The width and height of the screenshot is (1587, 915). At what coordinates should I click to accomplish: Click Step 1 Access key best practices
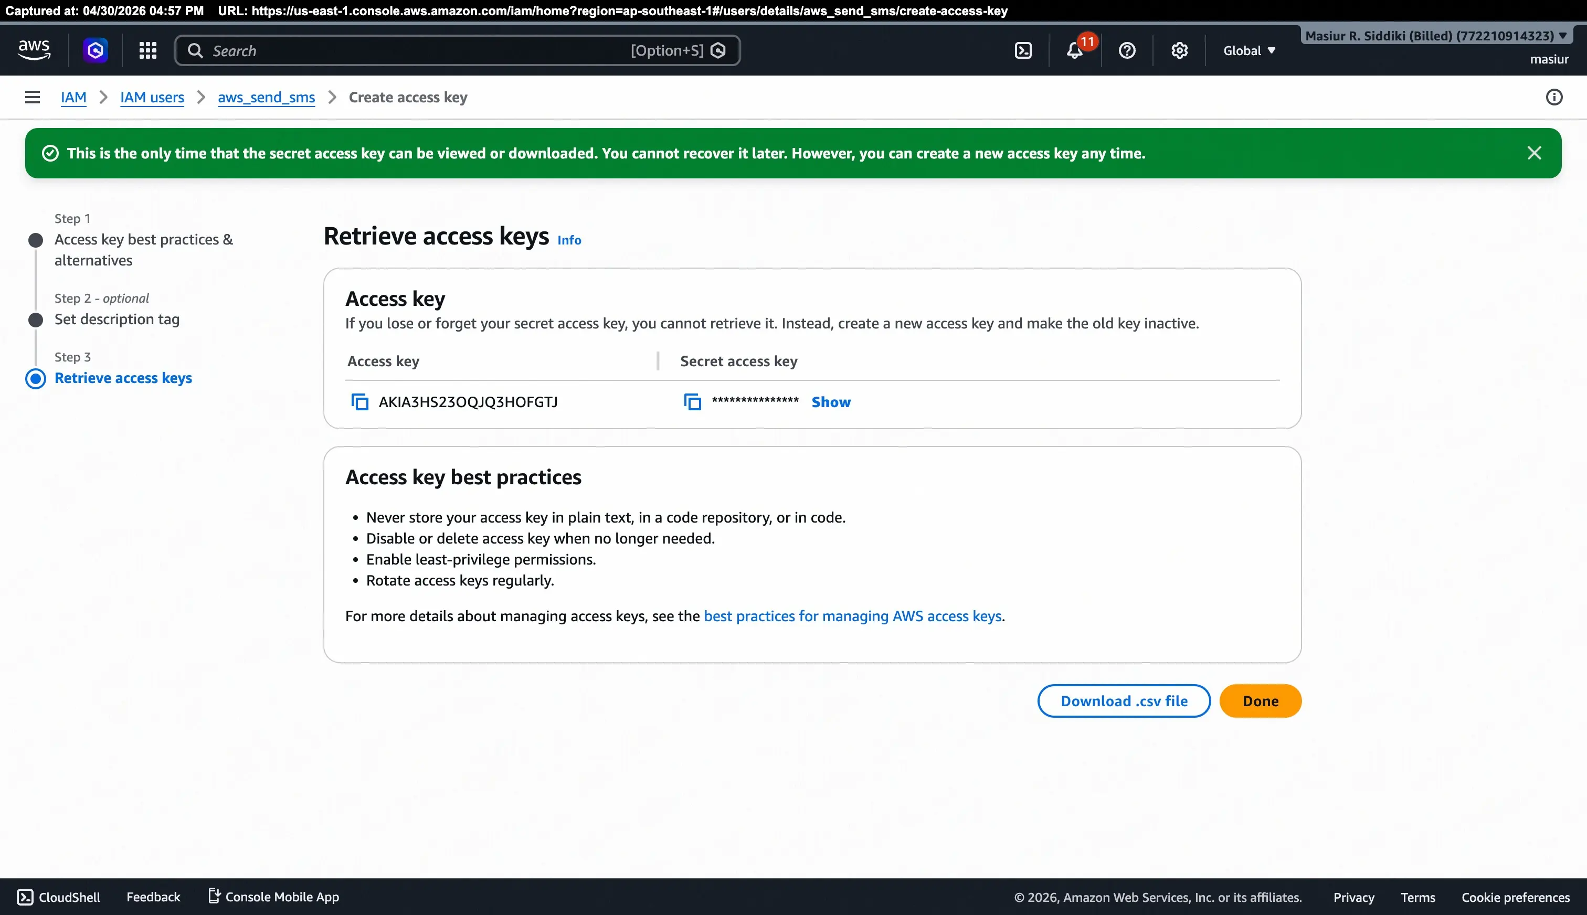pos(143,250)
